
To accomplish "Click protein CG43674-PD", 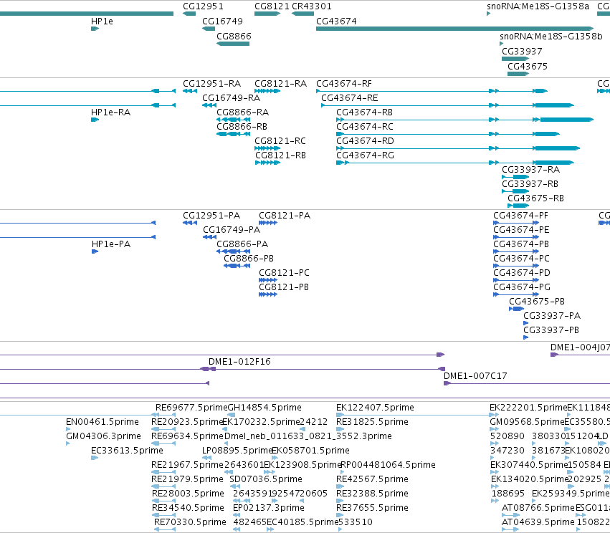I will [516, 280].
